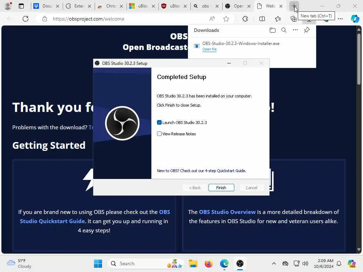This screenshot has height=272, width=363.
Task: Open the Copilot sidebar icon
Action: (355, 19)
